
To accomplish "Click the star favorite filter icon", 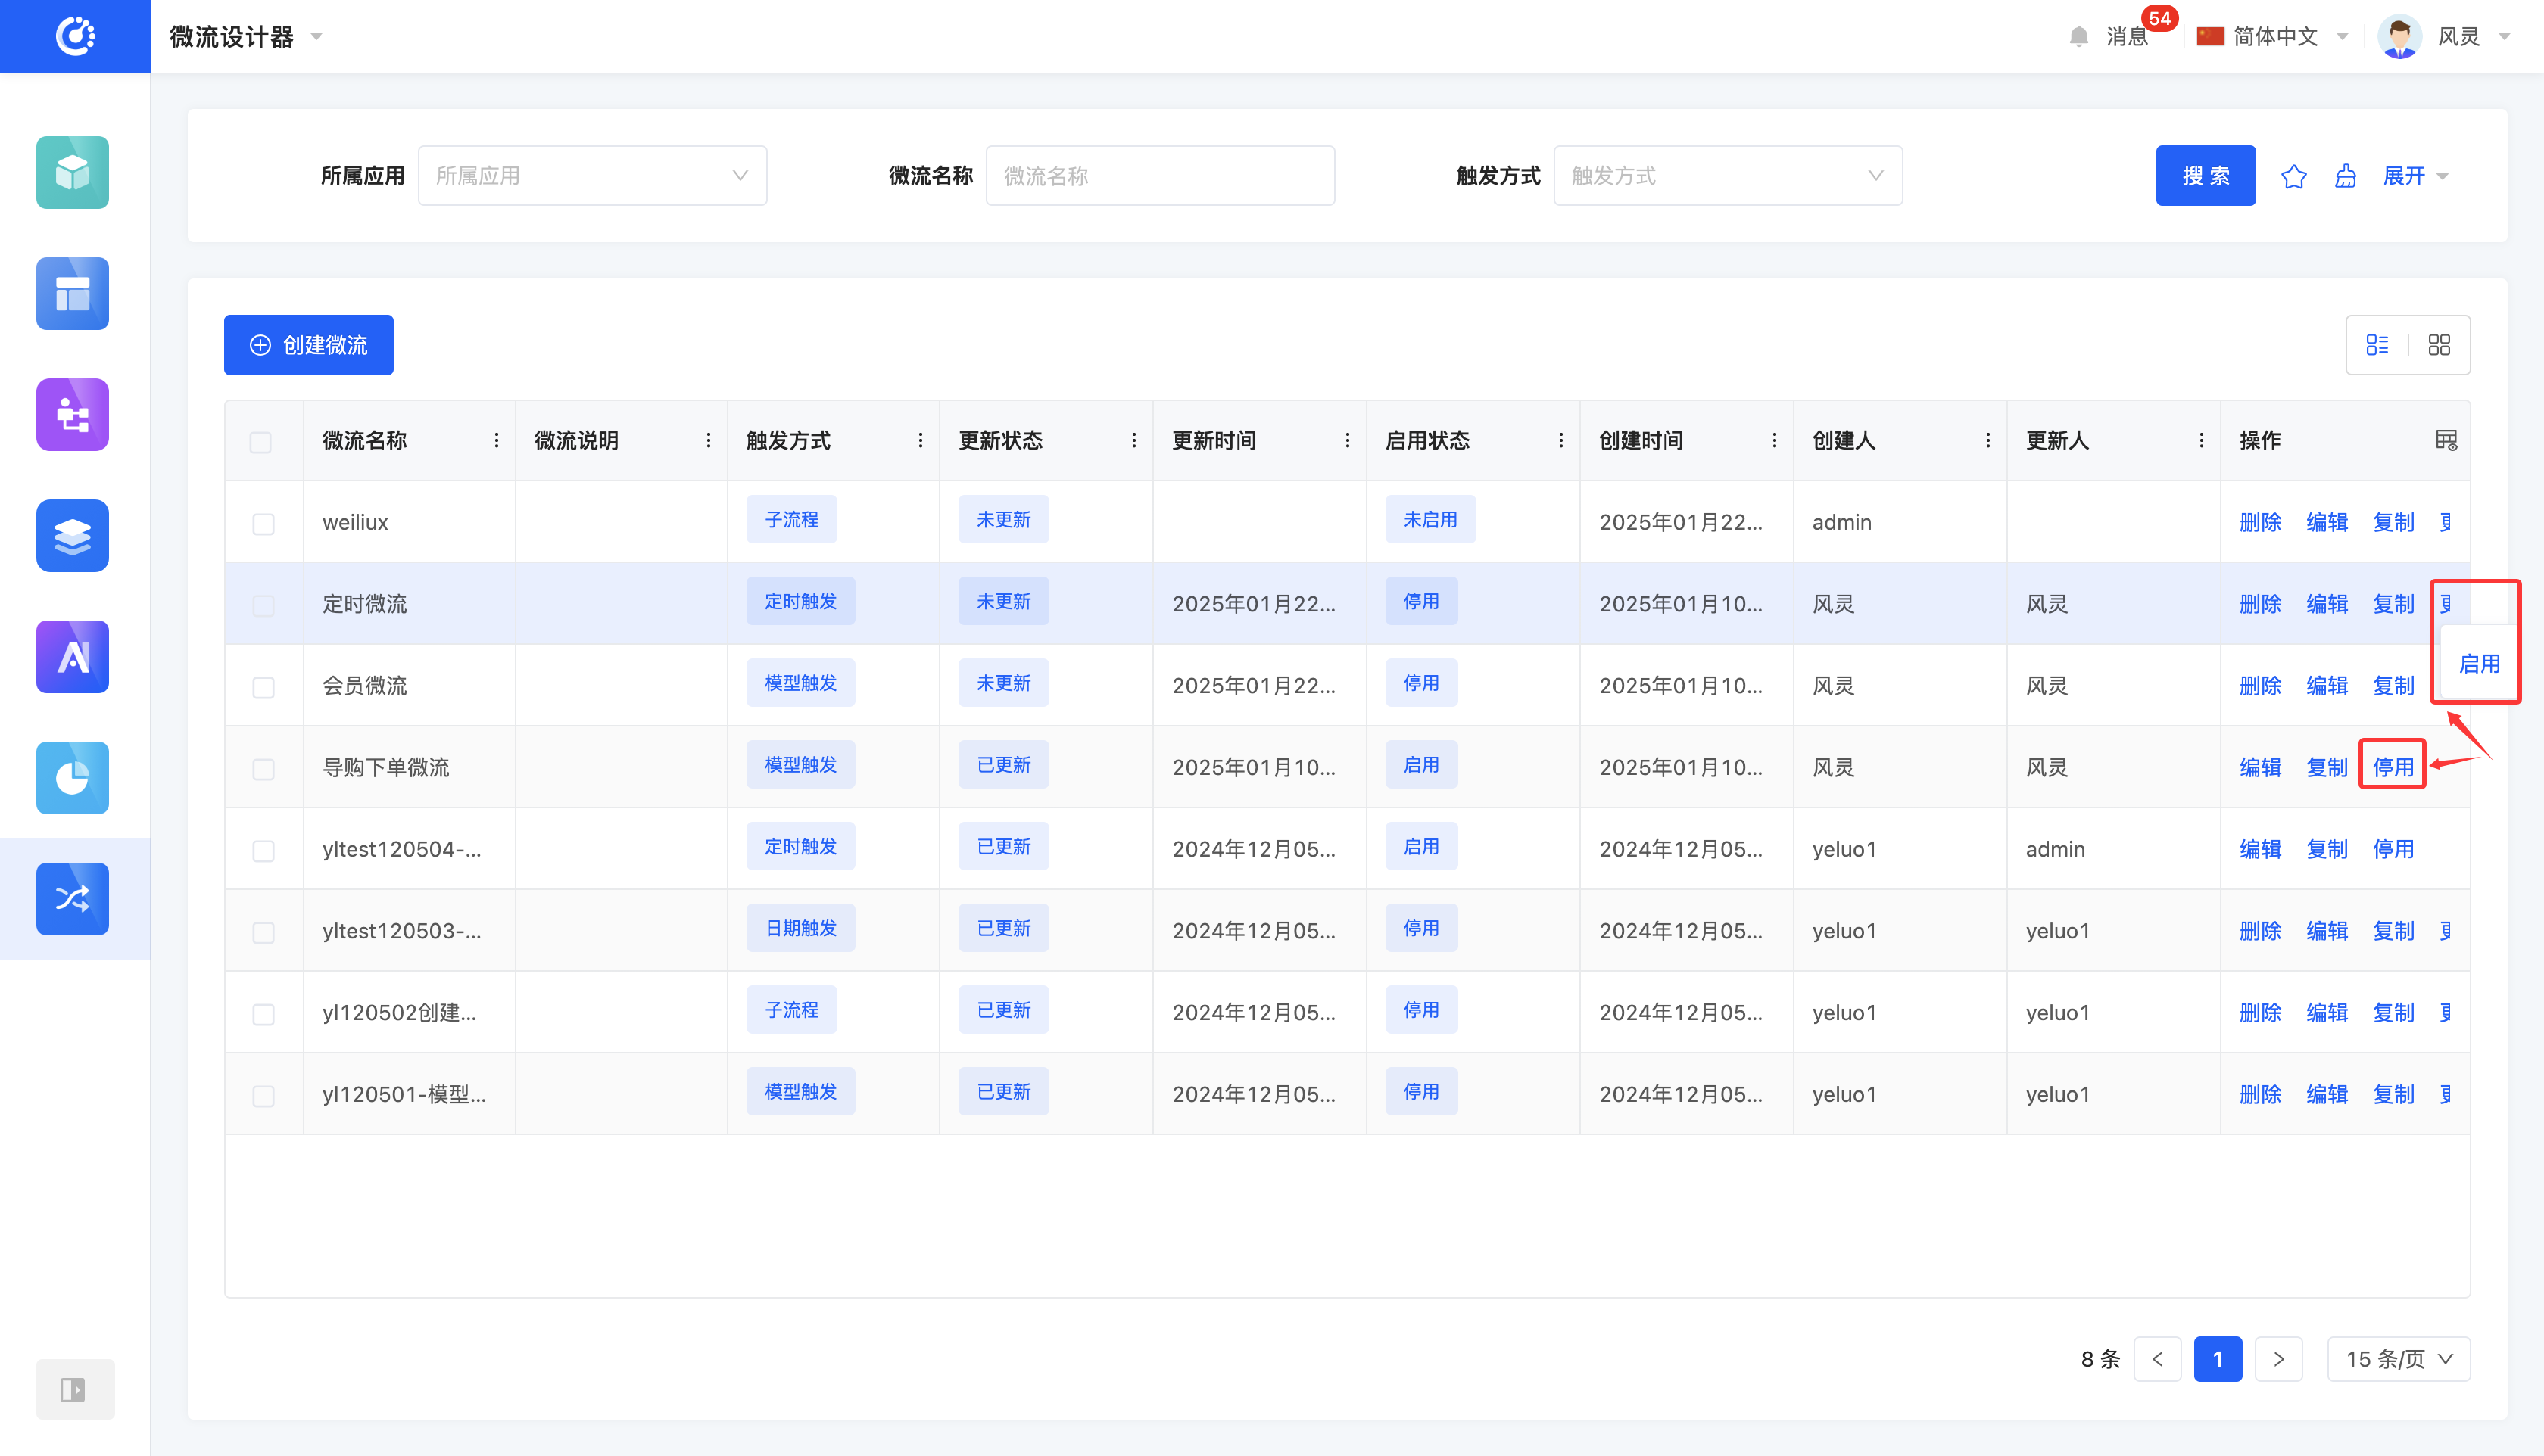I will point(2293,176).
